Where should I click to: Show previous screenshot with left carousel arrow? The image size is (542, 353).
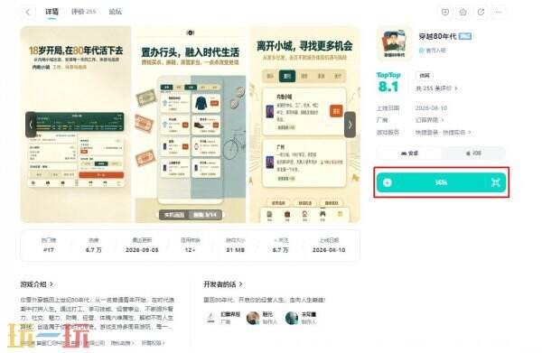click(31, 125)
